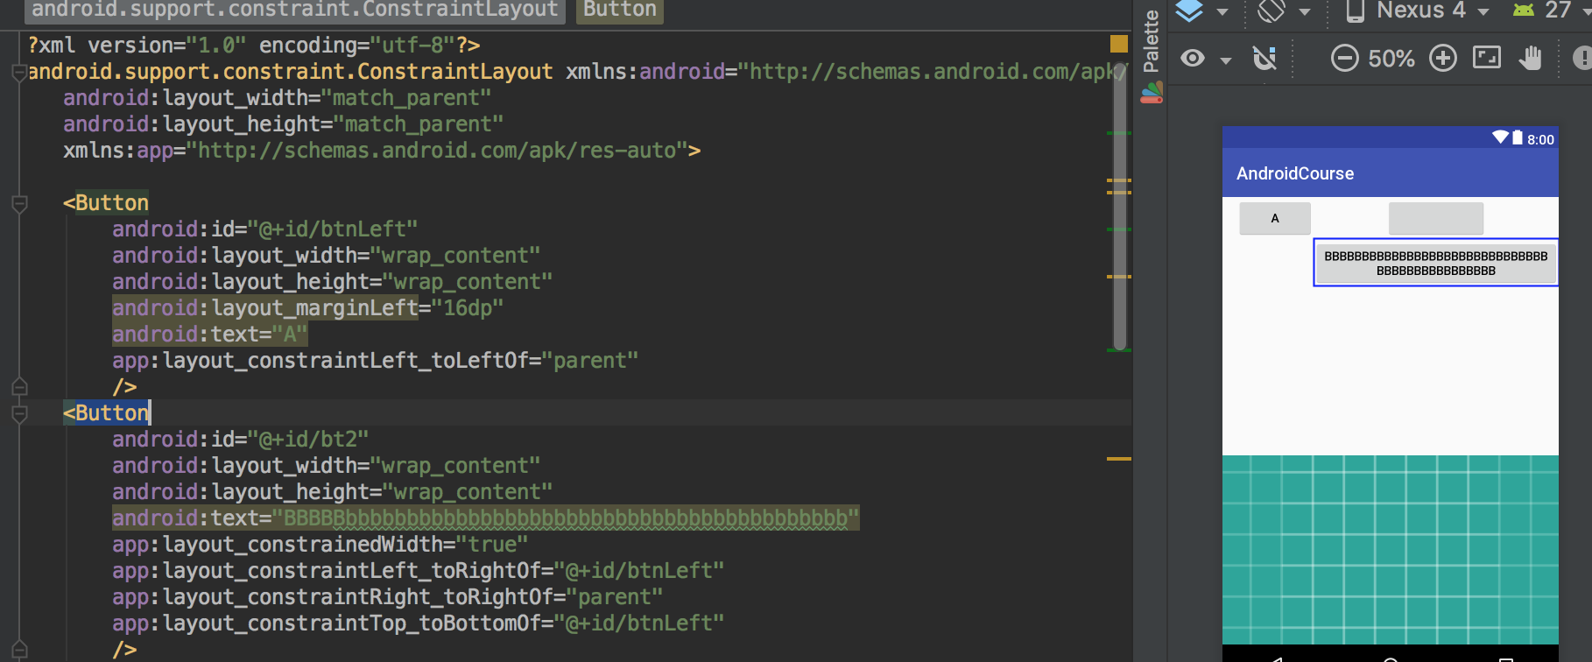This screenshot has height=662, width=1592.
Task: Click the bottom yellow warning stripe marker
Action: (1119, 459)
